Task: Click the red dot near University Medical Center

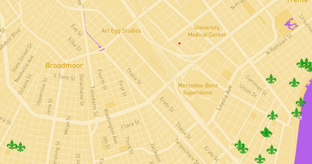Action: click(x=179, y=43)
